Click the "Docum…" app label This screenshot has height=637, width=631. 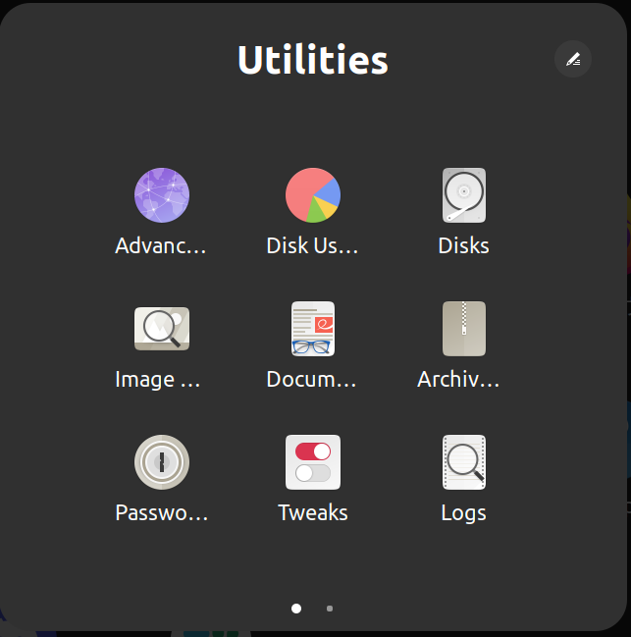coord(312,380)
